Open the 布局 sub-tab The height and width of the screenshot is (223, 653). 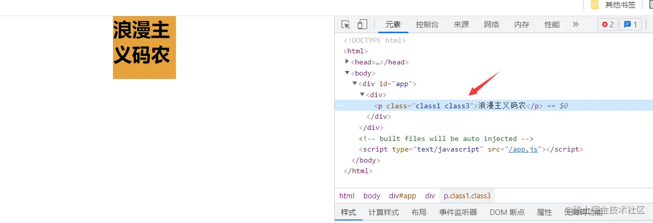(419, 212)
